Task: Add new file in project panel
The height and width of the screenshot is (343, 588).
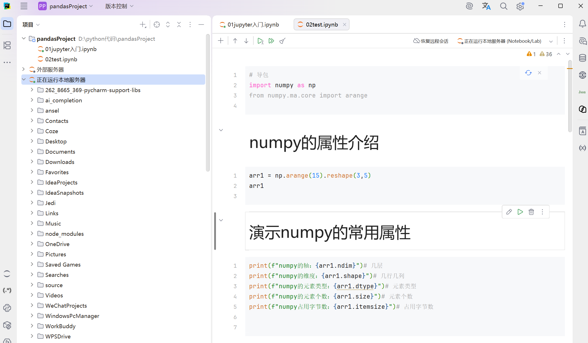Action: pyautogui.click(x=143, y=25)
